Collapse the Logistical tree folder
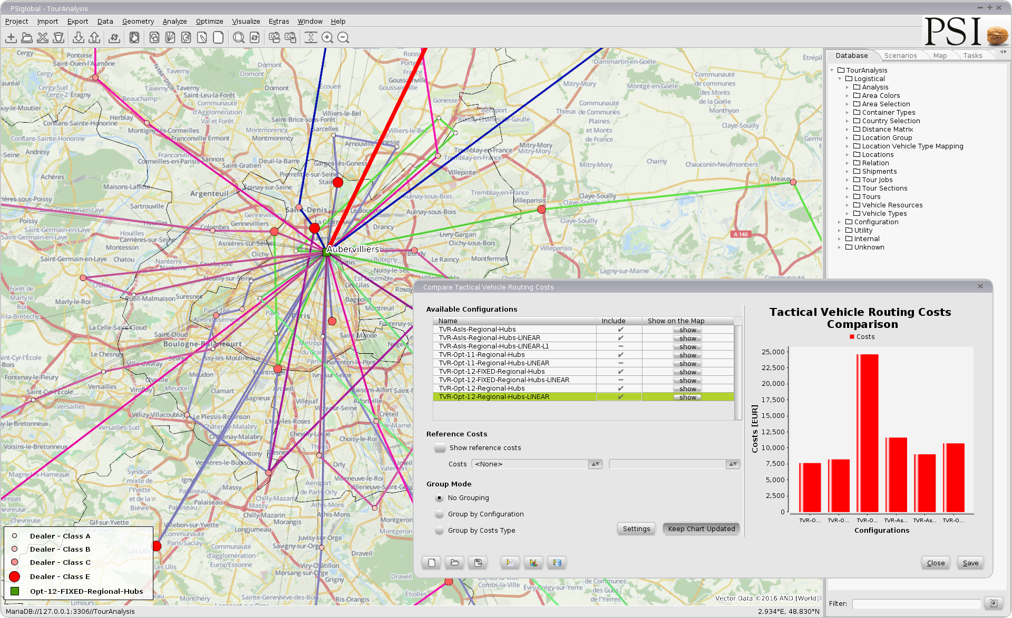This screenshot has height=618, width=1012. pos(840,79)
